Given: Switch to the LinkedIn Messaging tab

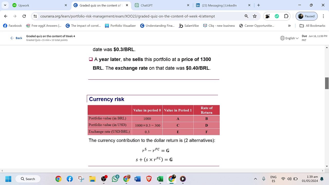Looking at the screenshot, I should click(x=223, y=5).
